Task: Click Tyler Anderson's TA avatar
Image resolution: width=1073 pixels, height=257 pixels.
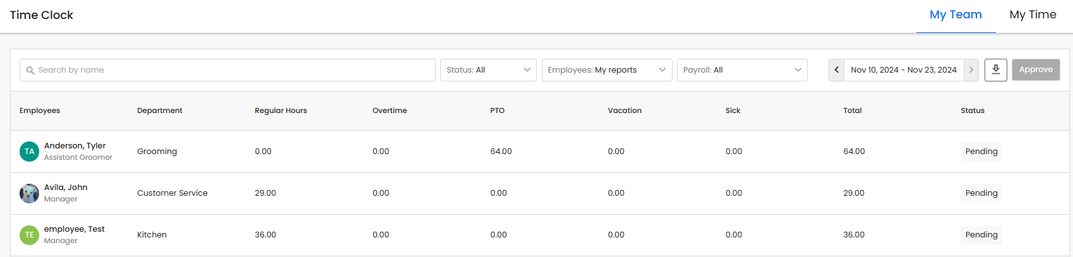Action: [x=30, y=152]
